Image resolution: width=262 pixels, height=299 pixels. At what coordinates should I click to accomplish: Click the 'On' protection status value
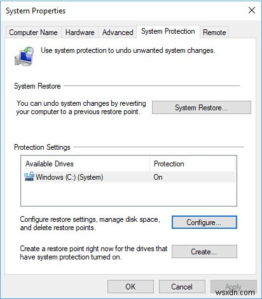pos(158,177)
